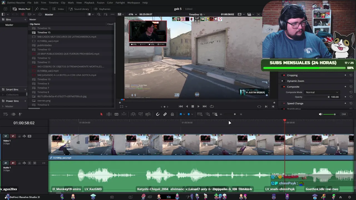This screenshot has width=356, height=200.
Task: Open the Workspace menu
Action: tap(133, 2)
